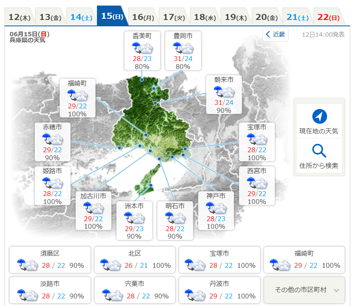The image size is (353, 306).
Task: Switch to the 14(土) forecast tab
Action: 81,17
